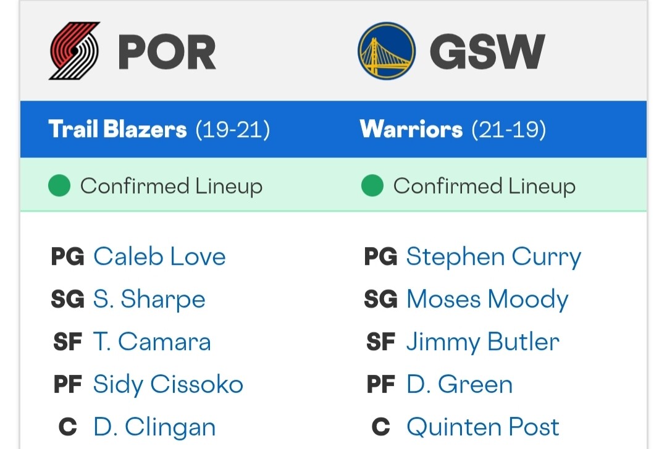Viewport: 667px width, 449px height.
Task: Click the Warriors Confirmed Lineup label
Action: [485, 186]
